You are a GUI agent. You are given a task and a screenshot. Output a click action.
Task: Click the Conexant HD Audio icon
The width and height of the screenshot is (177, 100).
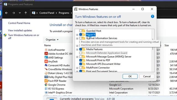(46, 65)
